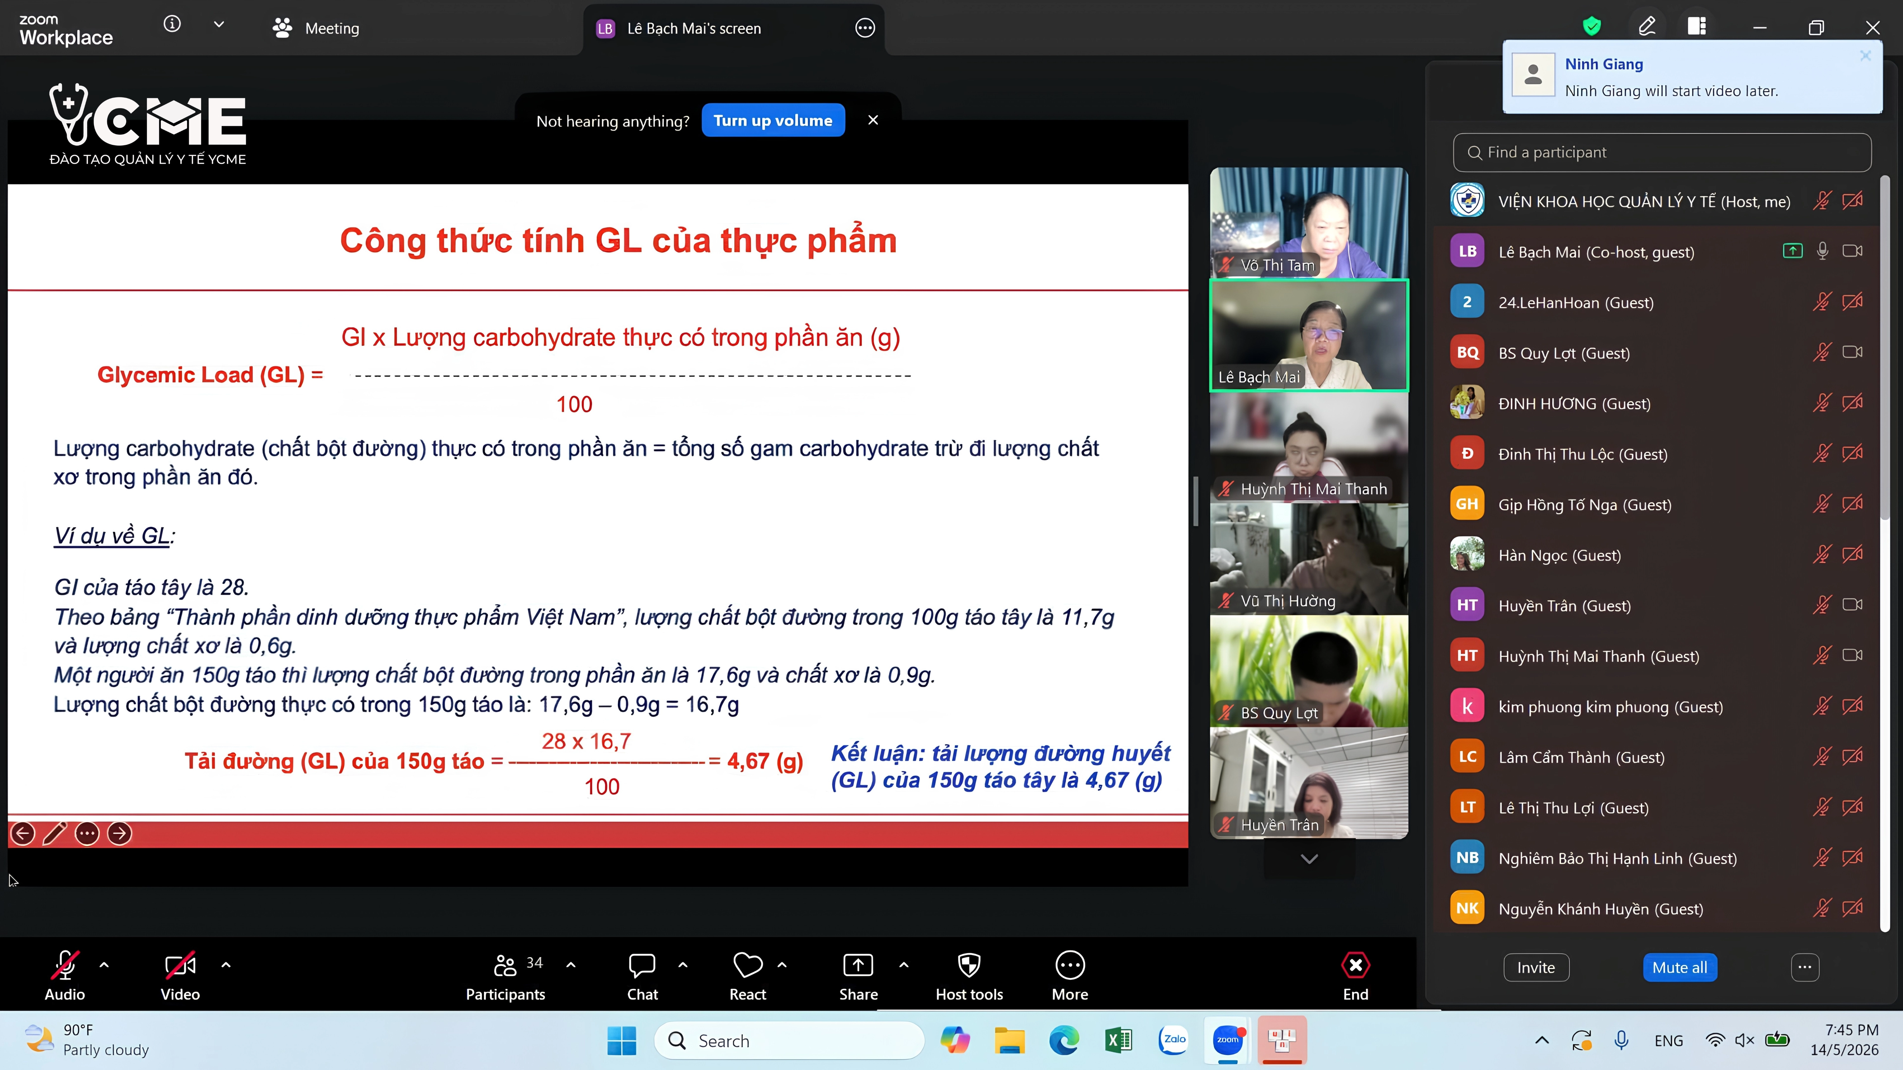This screenshot has width=1903, height=1070.
Task: Expand audio settings caret
Action: [x=104, y=964]
